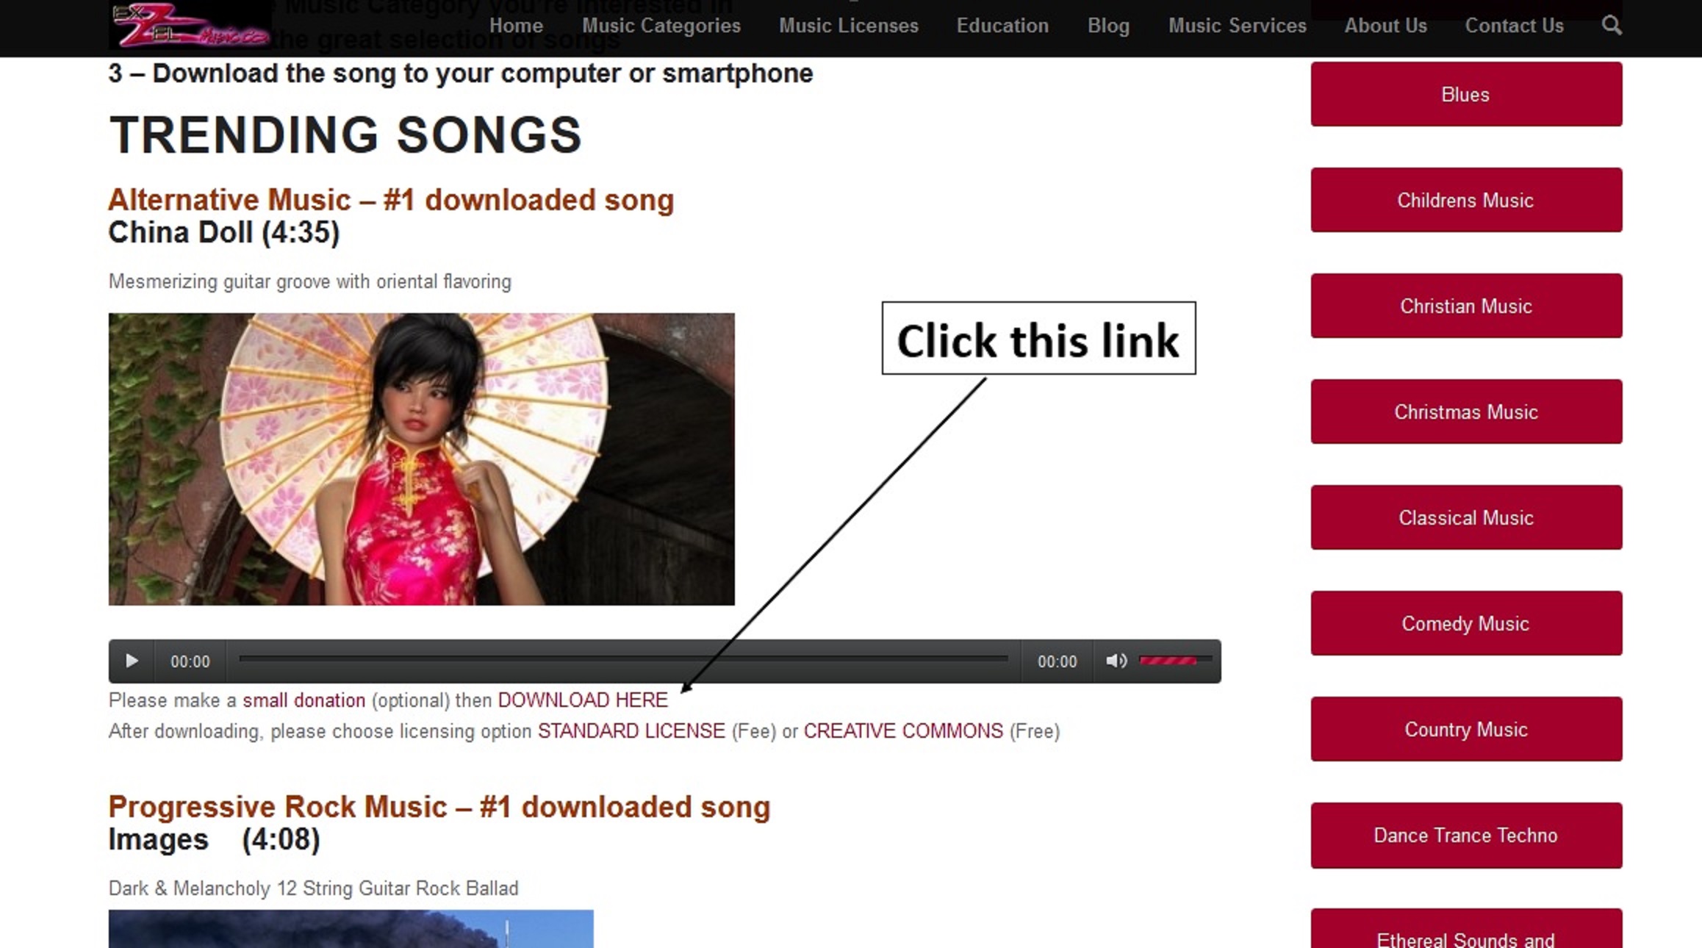Open the Dance Trance Techno category
The image size is (1702, 948).
pyautogui.click(x=1466, y=835)
